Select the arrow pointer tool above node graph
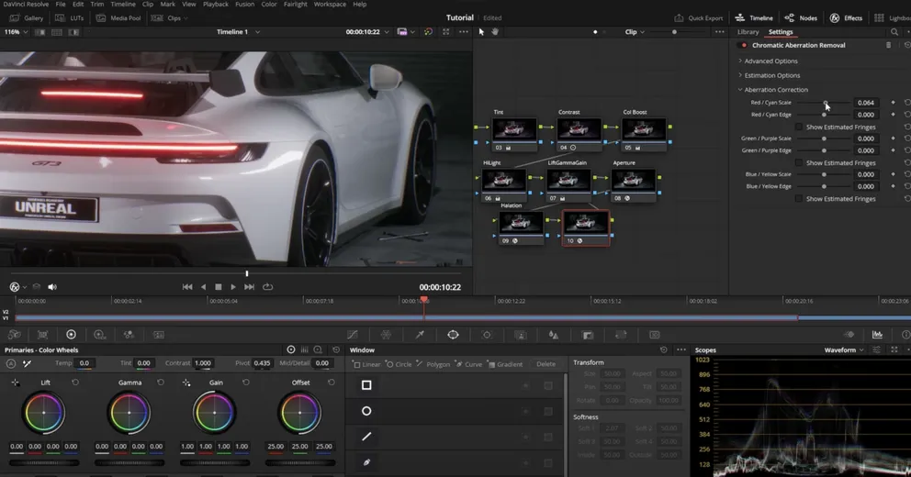Viewport: 911px width, 477px height. point(481,32)
